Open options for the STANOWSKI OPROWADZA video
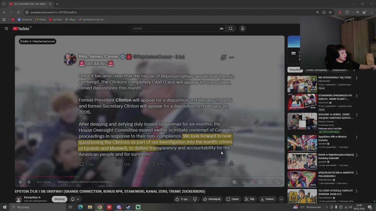376x211 pixels. pos(357,96)
